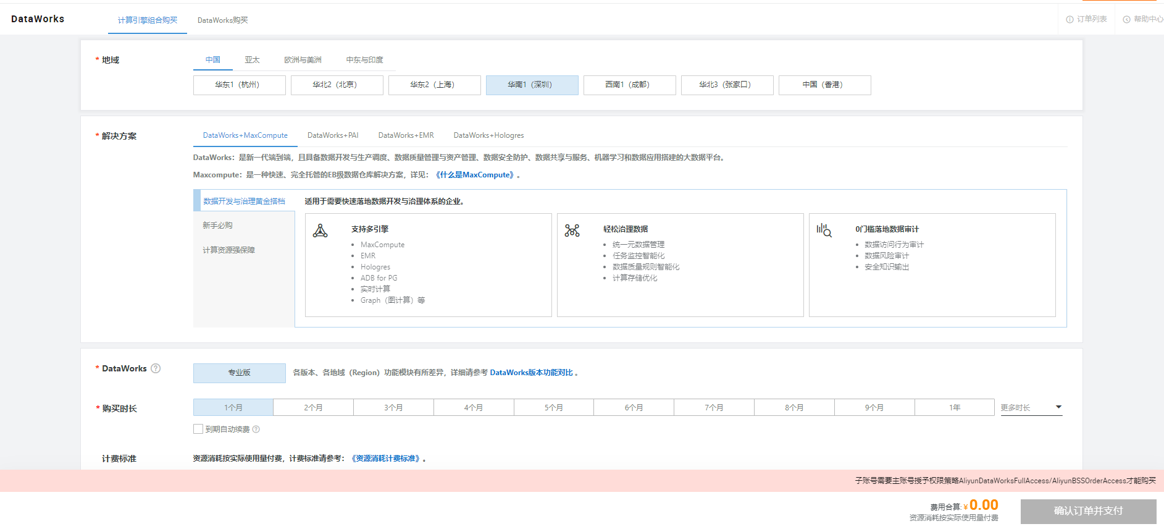
Task: Select the 中东与印度 region tab
Action: tap(364, 60)
